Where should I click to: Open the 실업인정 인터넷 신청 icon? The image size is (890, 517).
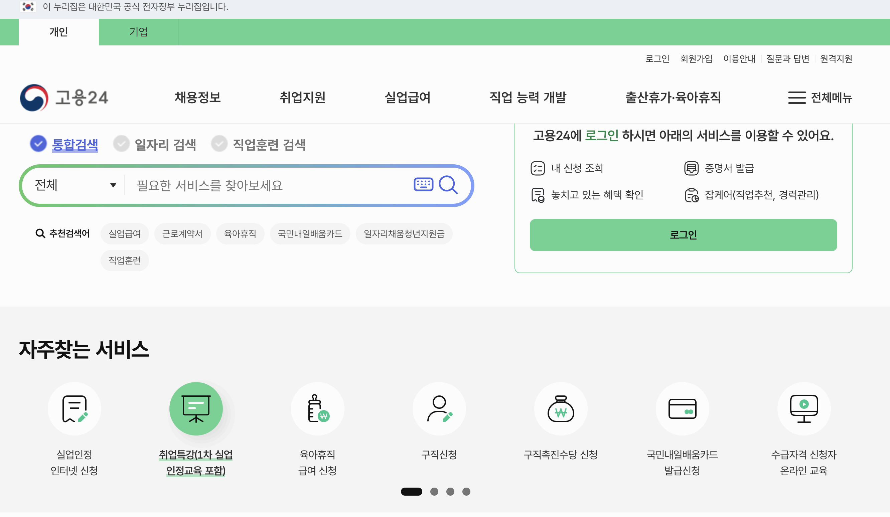tap(74, 408)
